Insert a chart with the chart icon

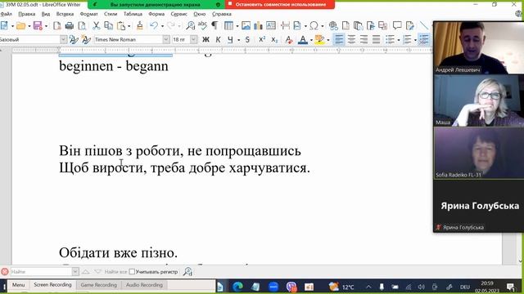coord(259,25)
